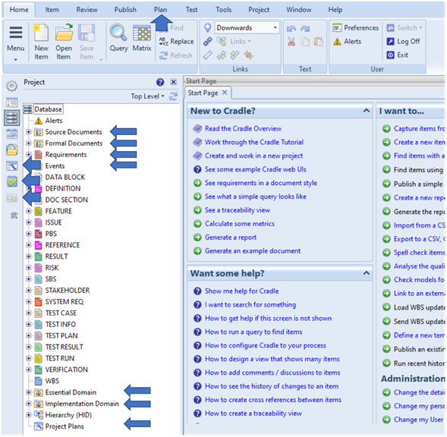Screen dimensions: 447x437
Task: Click Log Off
Action: coord(403,42)
